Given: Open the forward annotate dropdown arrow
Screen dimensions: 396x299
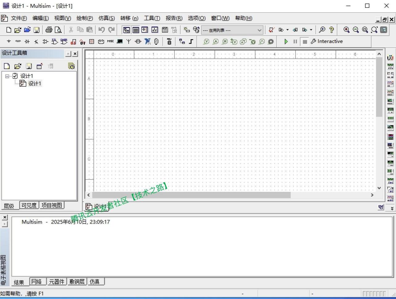Looking at the screenshot, I should click(x=311, y=30).
